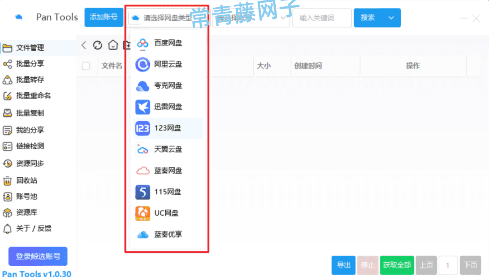Select 115网盘 from the list
489x278 pixels.
168,192
